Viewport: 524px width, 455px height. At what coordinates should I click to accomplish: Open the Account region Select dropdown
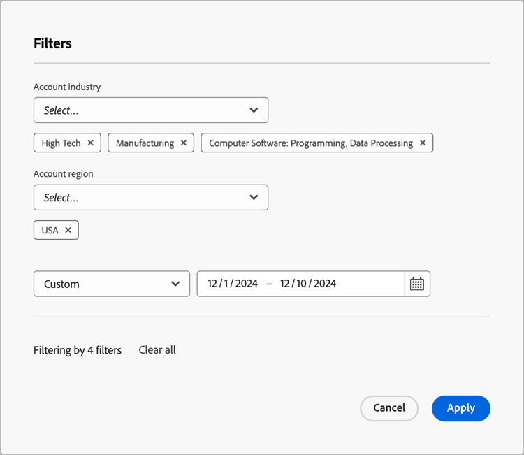click(x=140, y=198)
